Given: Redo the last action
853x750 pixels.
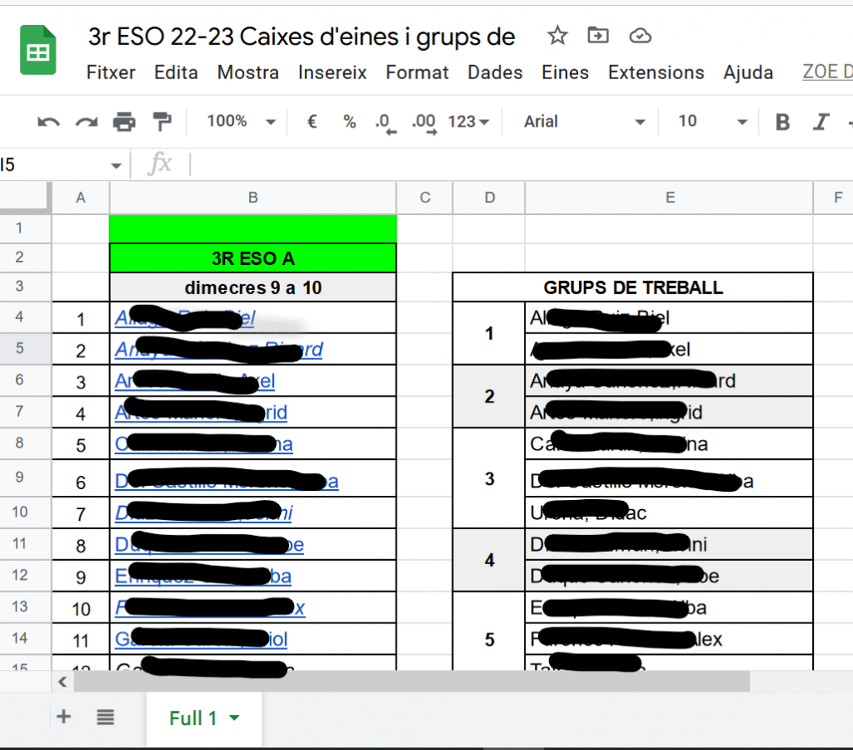Looking at the screenshot, I should (86, 122).
